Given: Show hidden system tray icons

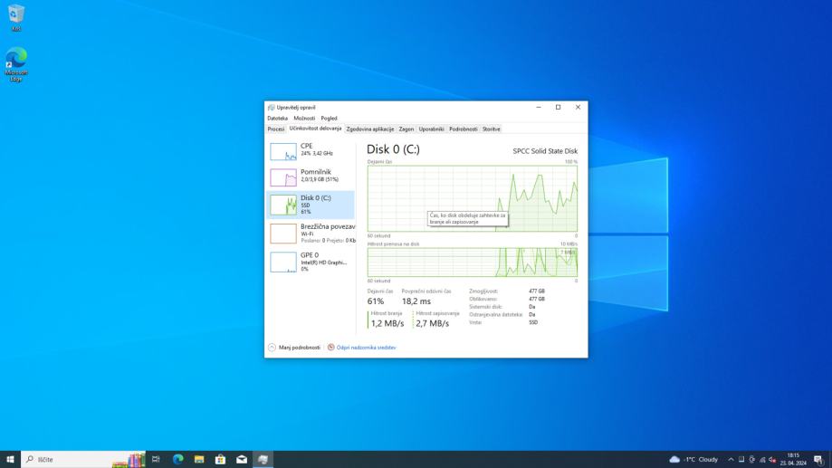Looking at the screenshot, I should coord(731,459).
